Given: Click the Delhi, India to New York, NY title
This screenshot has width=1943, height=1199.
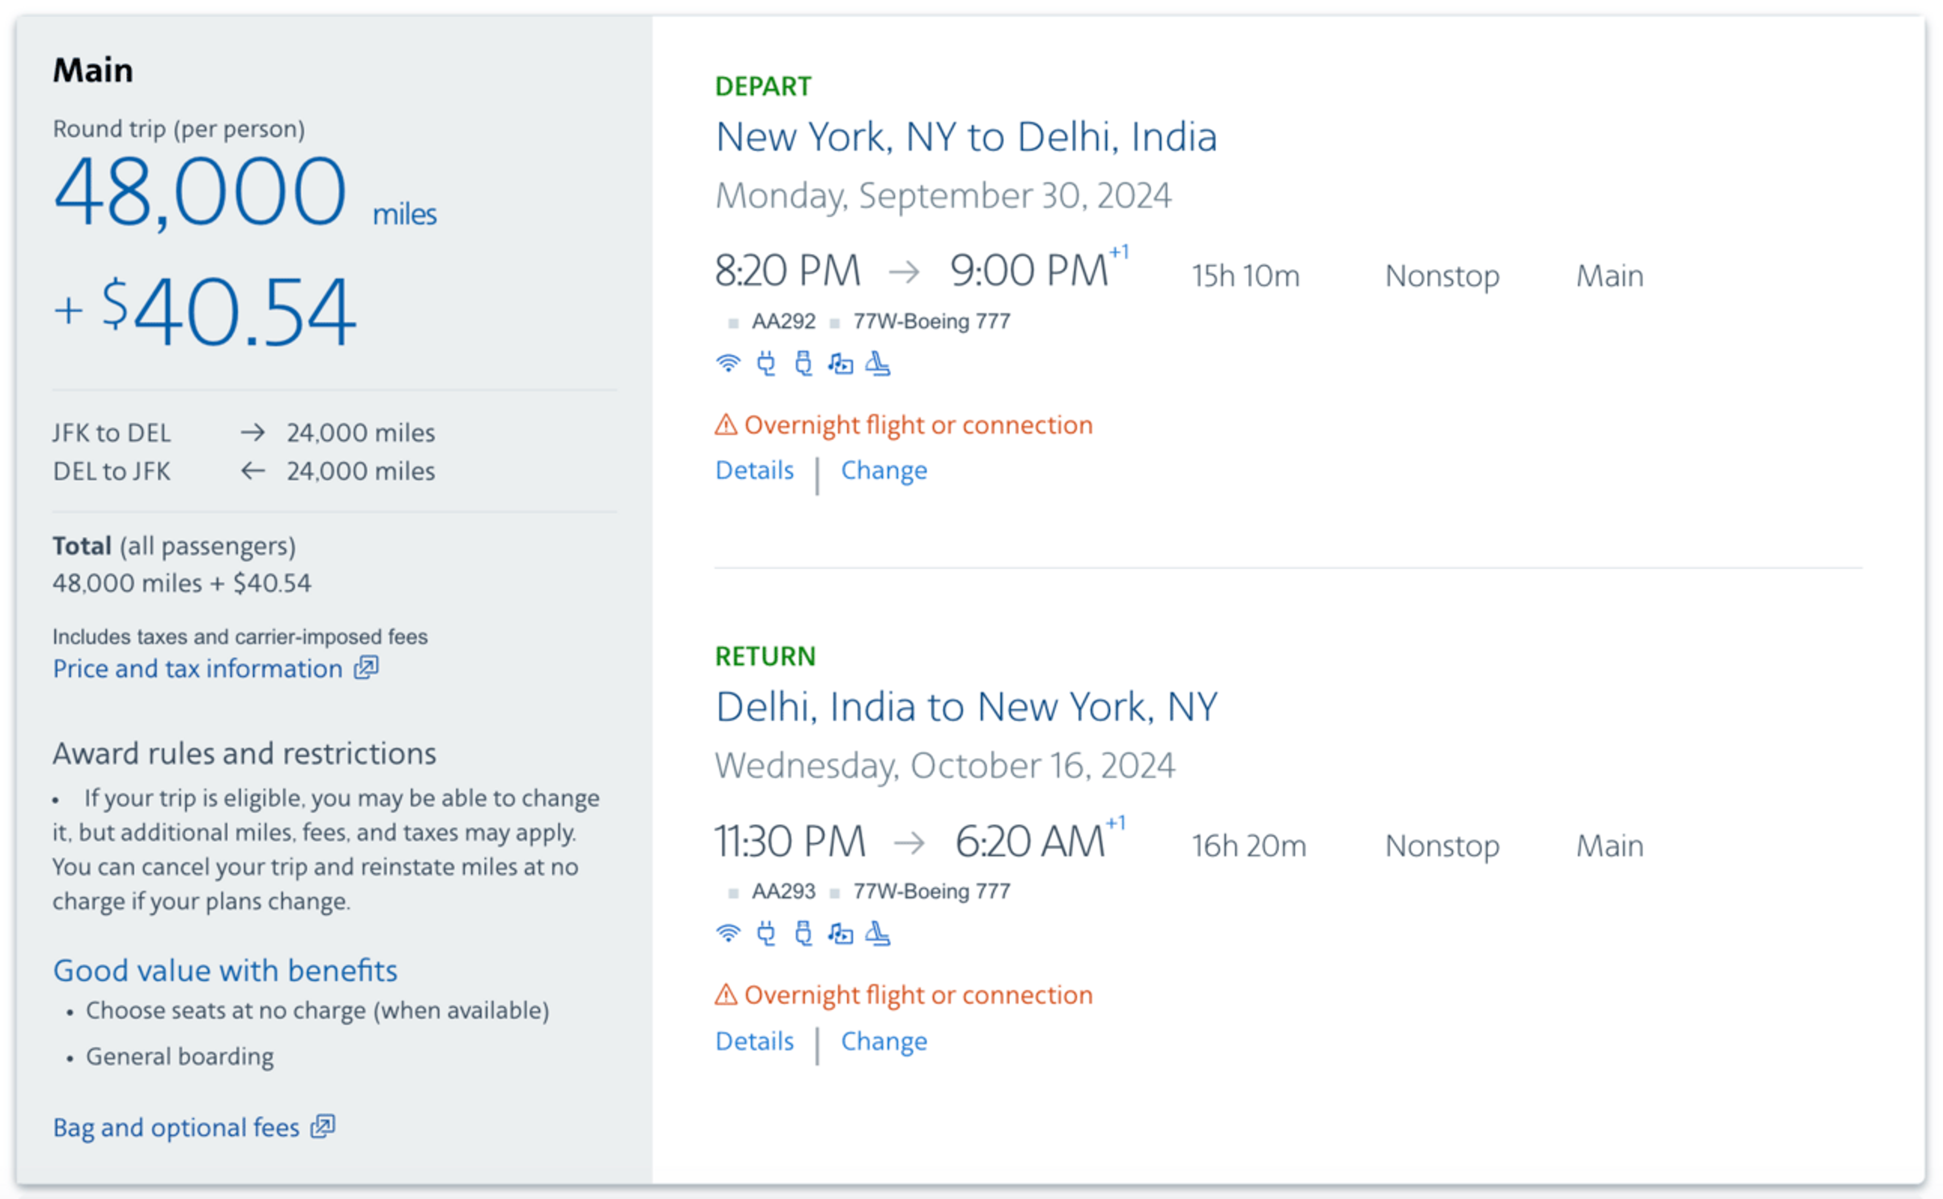Looking at the screenshot, I should tap(965, 708).
